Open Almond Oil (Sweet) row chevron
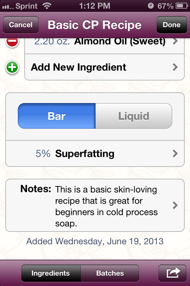Viewport: 190px width, 286px height. pos(175,41)
